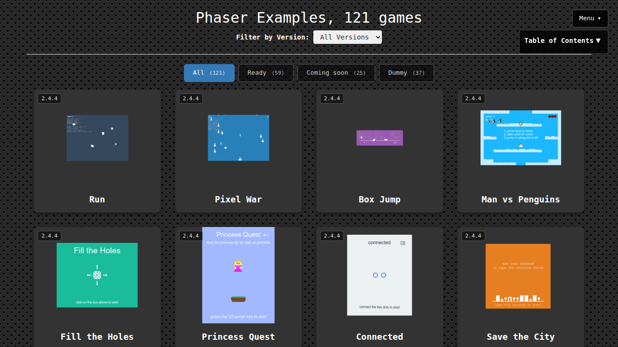Click the 2.4.4 badge on Princess Quest card
This screenshot has width=618, height=347.
[191, 236]
